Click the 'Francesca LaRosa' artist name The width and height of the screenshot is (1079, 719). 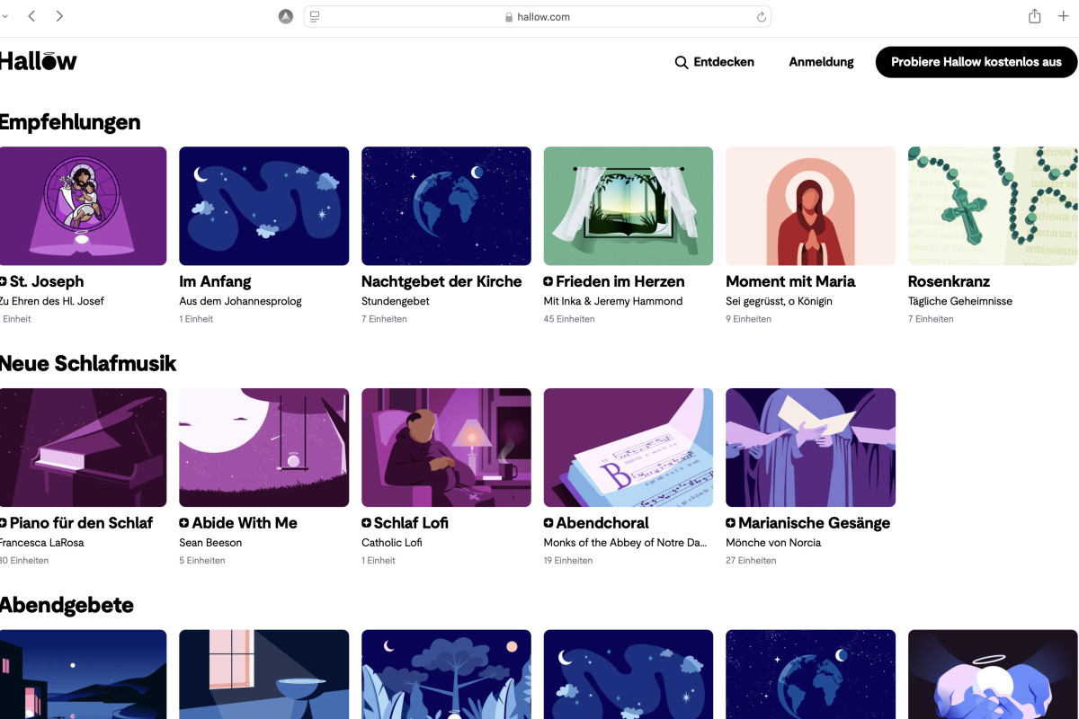[43, 543]
